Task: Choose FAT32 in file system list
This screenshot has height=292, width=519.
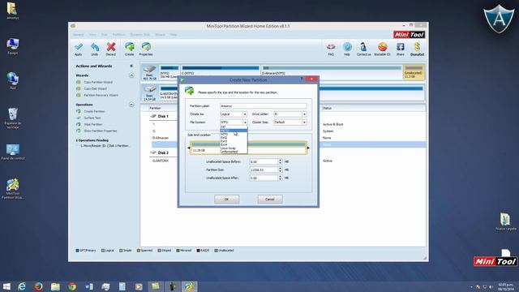Action: point(234,131)
